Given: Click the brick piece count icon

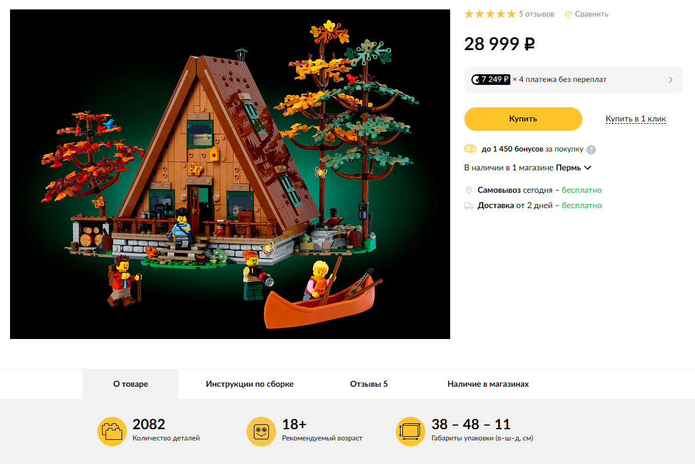Looking at the screenshot, I should [112, 432].
